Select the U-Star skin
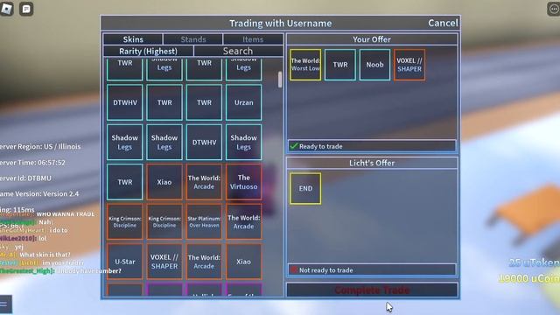560x315 pixels. [x=124, y=262]
